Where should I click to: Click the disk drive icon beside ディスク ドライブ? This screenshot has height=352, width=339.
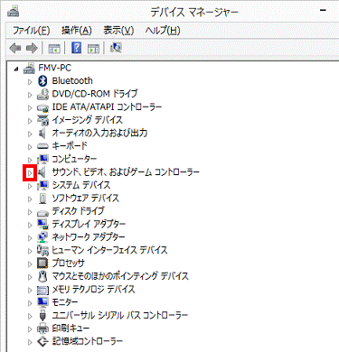coord(42,212)
